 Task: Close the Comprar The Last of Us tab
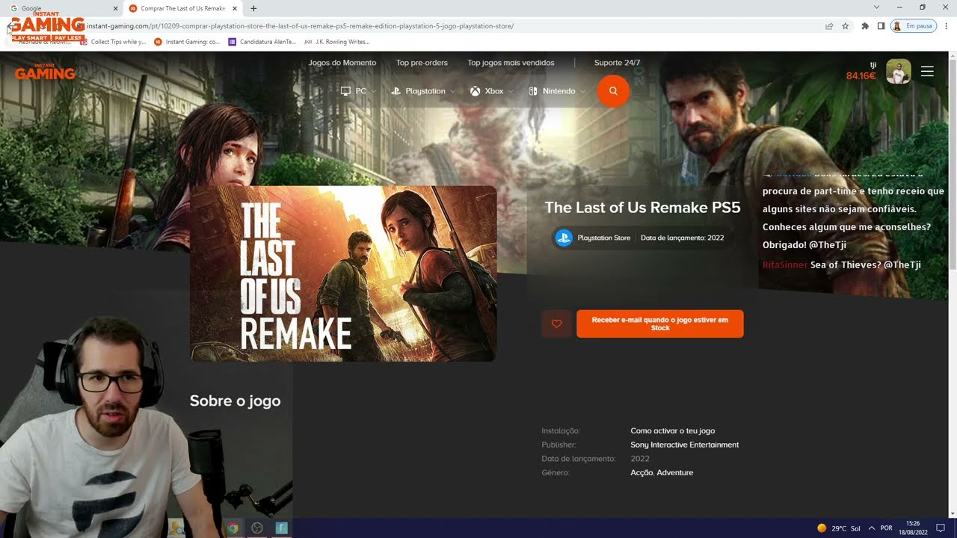(x=235, y=8)
